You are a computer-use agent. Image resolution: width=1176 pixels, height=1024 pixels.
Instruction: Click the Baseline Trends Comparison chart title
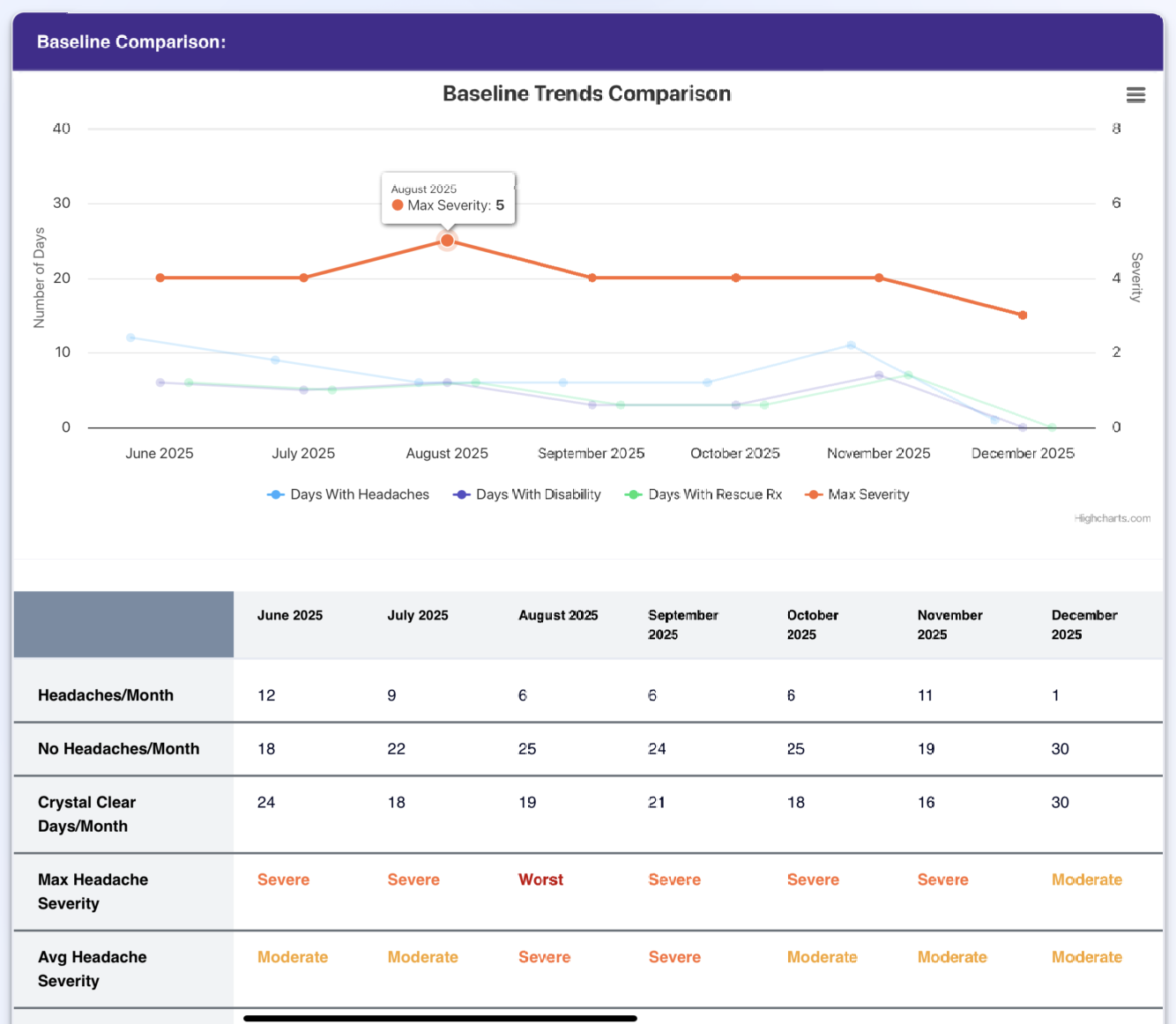586,93
